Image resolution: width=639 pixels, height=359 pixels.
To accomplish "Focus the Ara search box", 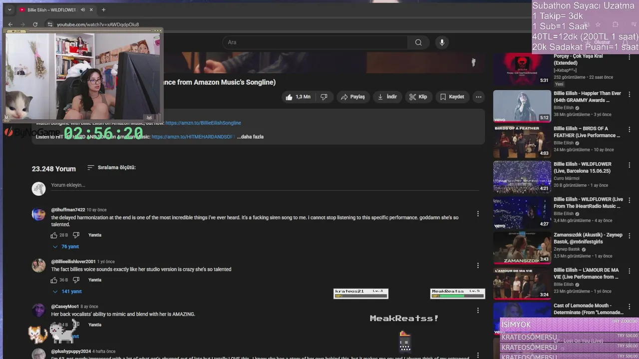I will 315,42.
